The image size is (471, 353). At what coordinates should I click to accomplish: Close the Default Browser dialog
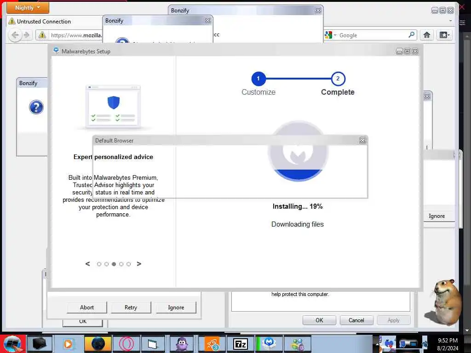[x=362, y=140]
